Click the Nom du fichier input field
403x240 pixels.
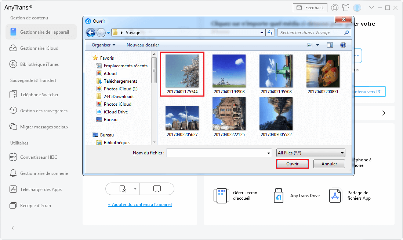217,153
